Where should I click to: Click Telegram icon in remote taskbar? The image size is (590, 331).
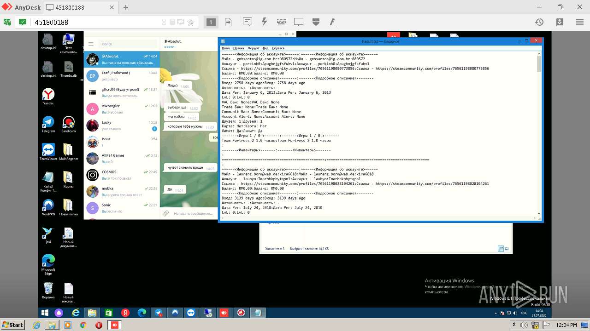pos(158,313)
